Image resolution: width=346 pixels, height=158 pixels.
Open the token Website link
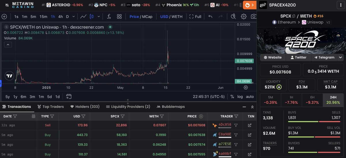point(272,57)
